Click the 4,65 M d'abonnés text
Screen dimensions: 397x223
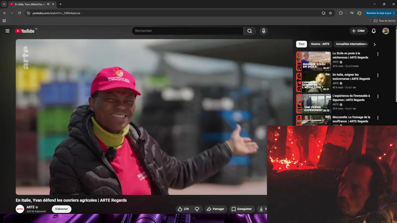tap(36, 212)
